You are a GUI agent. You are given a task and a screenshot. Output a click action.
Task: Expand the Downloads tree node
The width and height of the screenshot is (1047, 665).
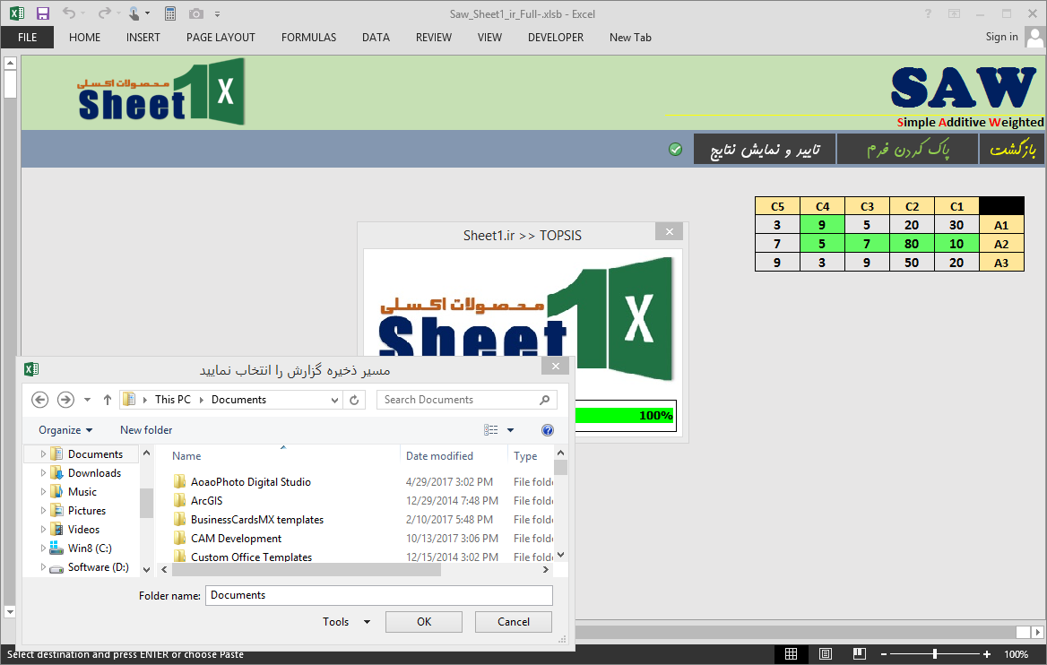43,473
